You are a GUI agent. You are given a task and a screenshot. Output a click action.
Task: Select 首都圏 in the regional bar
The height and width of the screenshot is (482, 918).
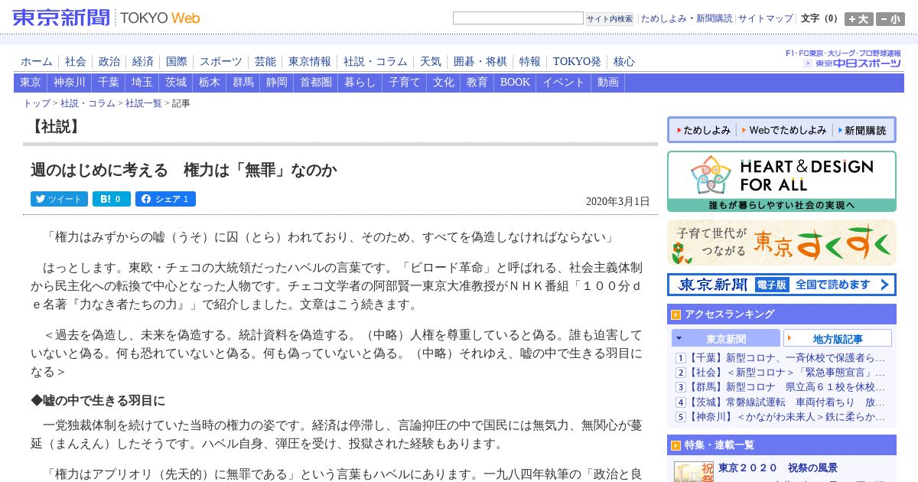[316, 83]
